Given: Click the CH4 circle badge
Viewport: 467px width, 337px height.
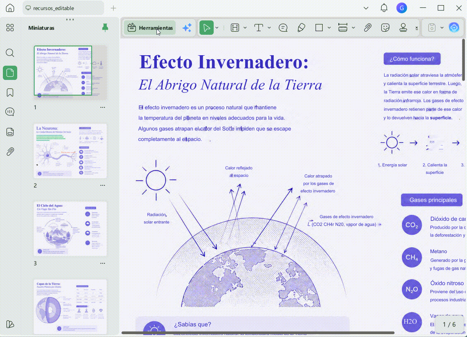Looking at the screenshot, I should pos(412,257).
